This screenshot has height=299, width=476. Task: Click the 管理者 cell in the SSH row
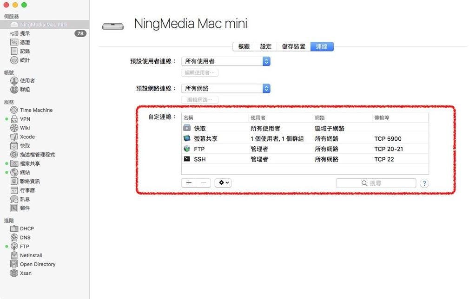259,159
